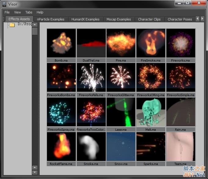Click the scroll-up arrow near scrollbar bottom
This screenshot has width=208, height=179.
coord(35,168)
